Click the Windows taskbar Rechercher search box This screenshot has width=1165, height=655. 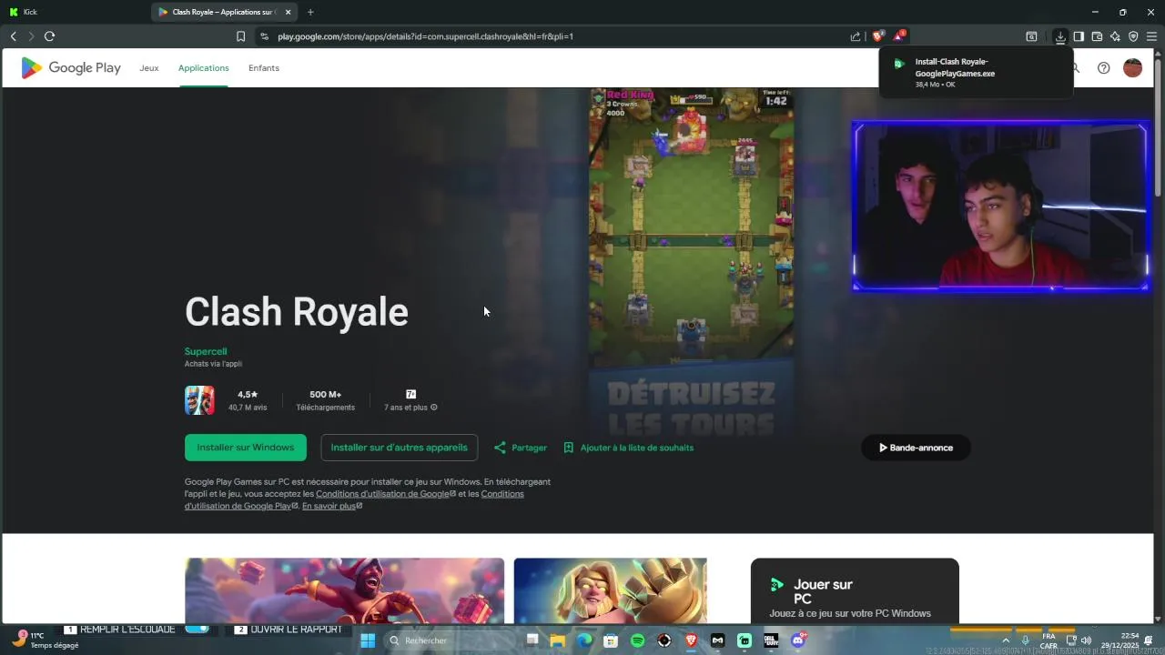click(450, 640)
